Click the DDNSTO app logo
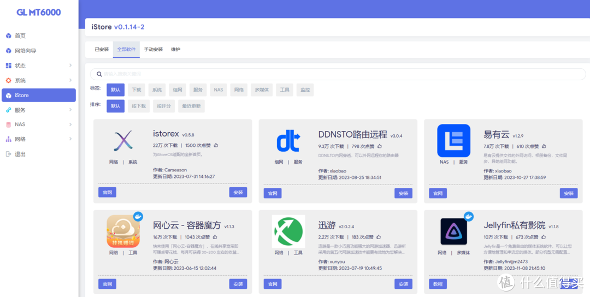Viewport: 590px width, 297px height. (x=288, y=142)
